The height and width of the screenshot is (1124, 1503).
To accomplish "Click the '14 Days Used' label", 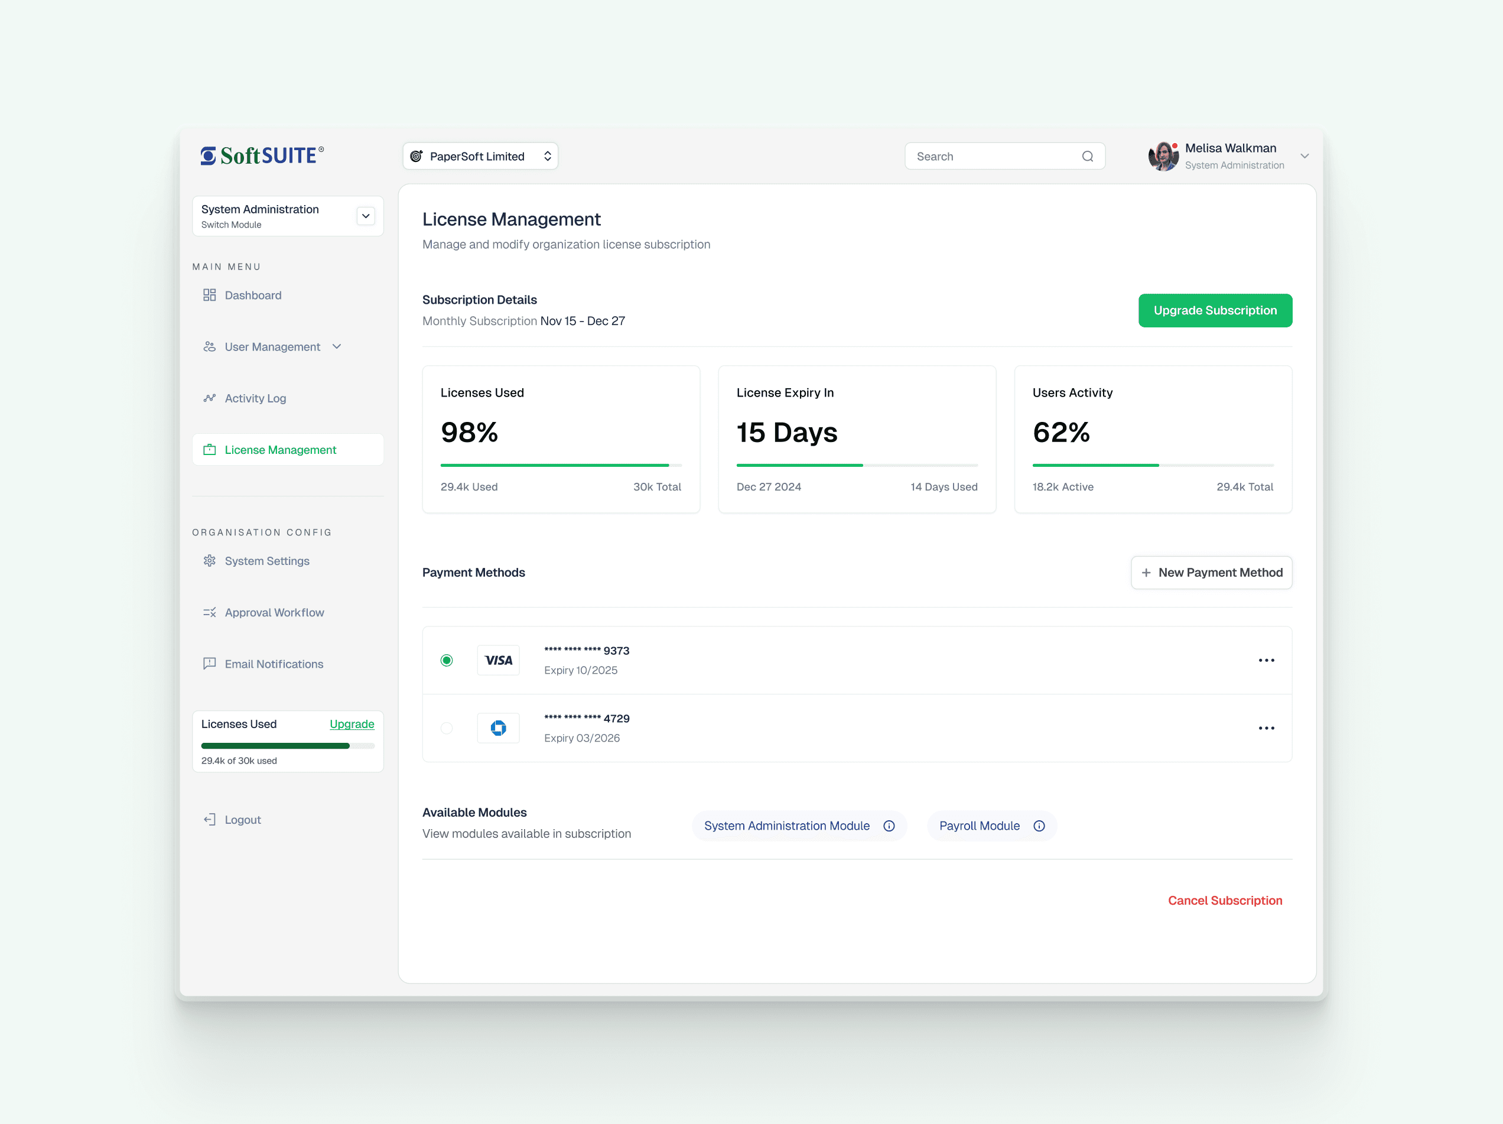I will click(944, 486).
